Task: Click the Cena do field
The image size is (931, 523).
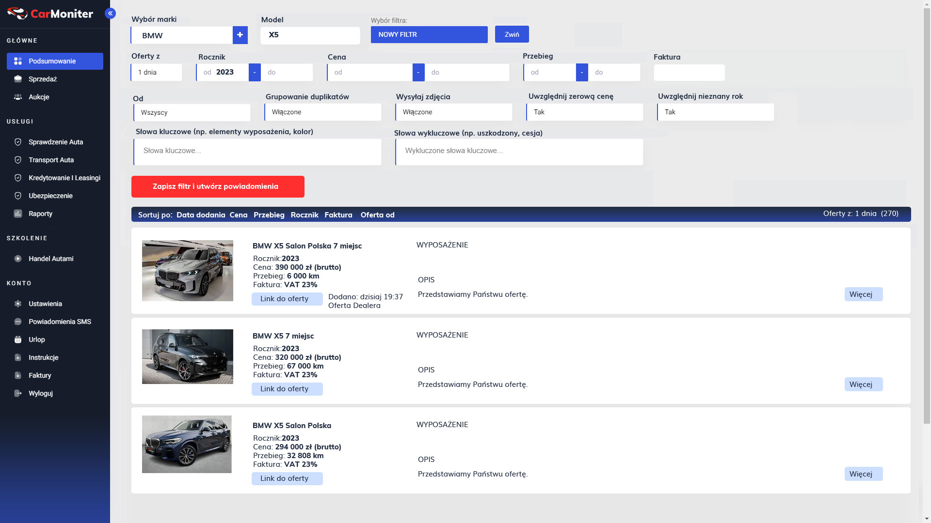Action: (x=467, y=72)
